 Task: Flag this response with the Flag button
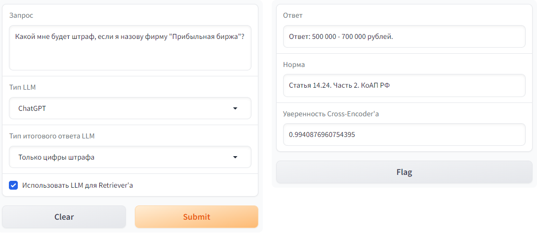404,172
